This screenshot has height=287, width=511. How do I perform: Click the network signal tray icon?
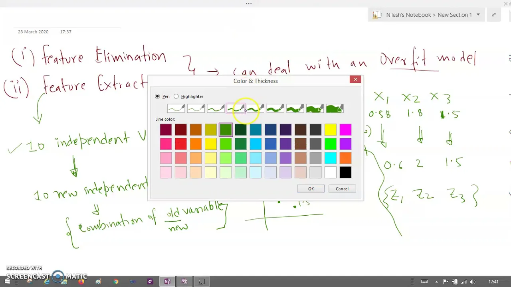pos(463,282)
